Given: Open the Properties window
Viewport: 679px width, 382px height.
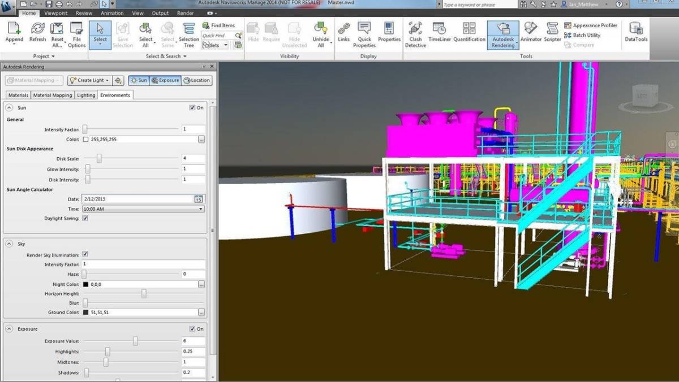Looking at the screenshot, I should tap(389, 32).
